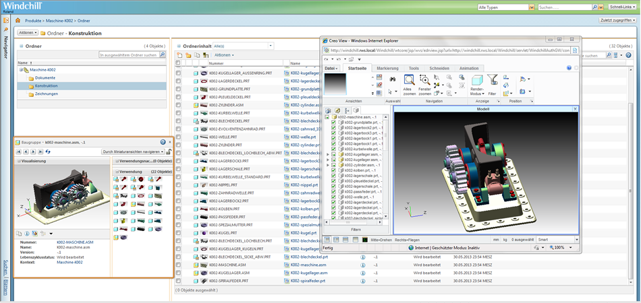Click the refresh icon in the Baugruppe panel
This screenshot has height=303, width=641.
click(47, 152)
